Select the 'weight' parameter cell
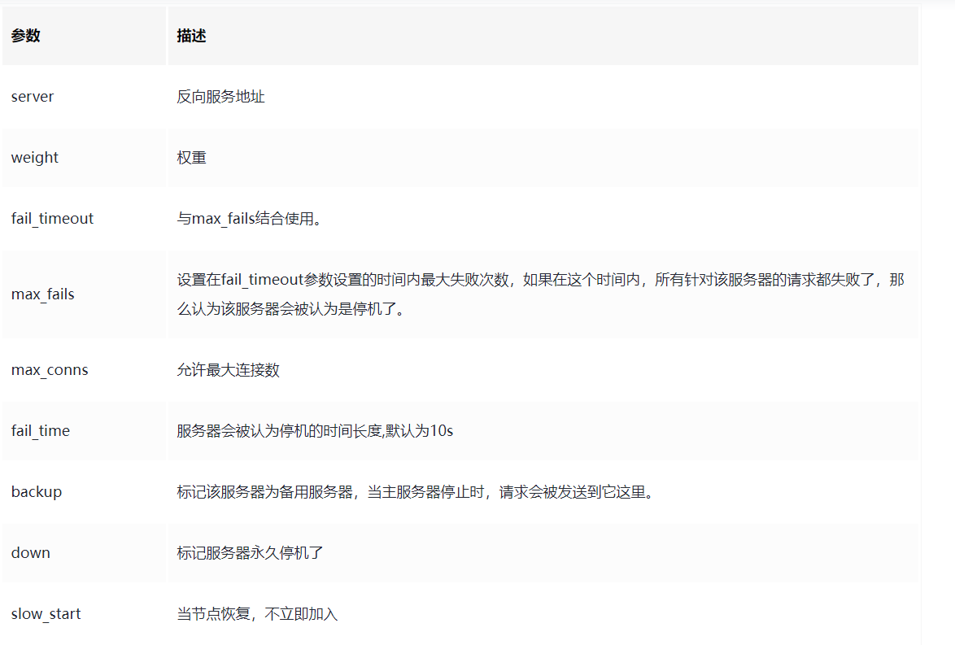This screenshot has width=955, height=645. click(x=84, y=158)
